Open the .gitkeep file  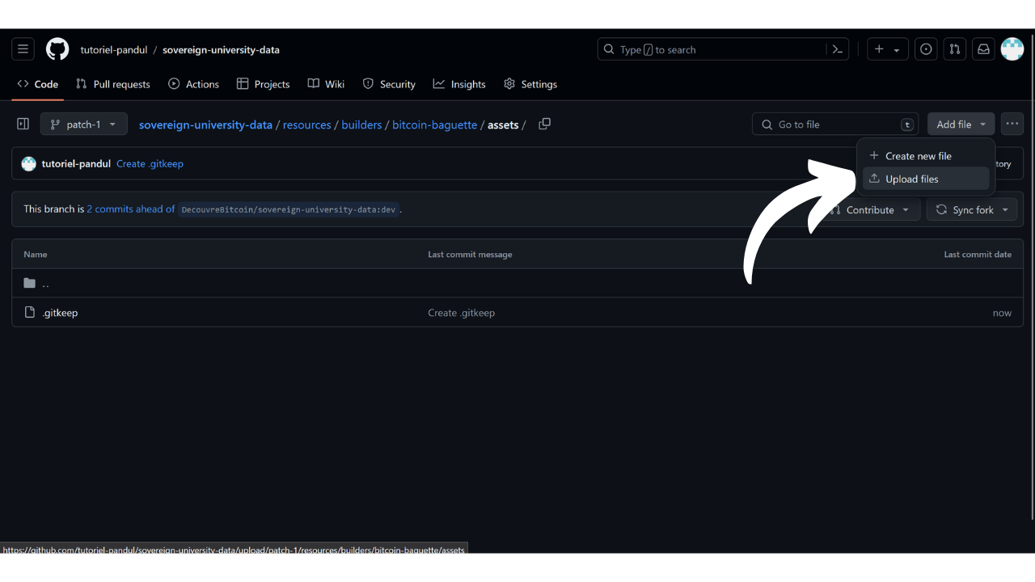point(60,313)
